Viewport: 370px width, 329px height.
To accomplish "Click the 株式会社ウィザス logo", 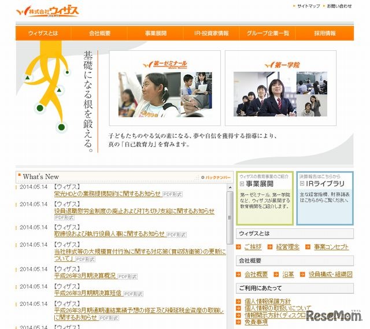I will click(47, 12).
